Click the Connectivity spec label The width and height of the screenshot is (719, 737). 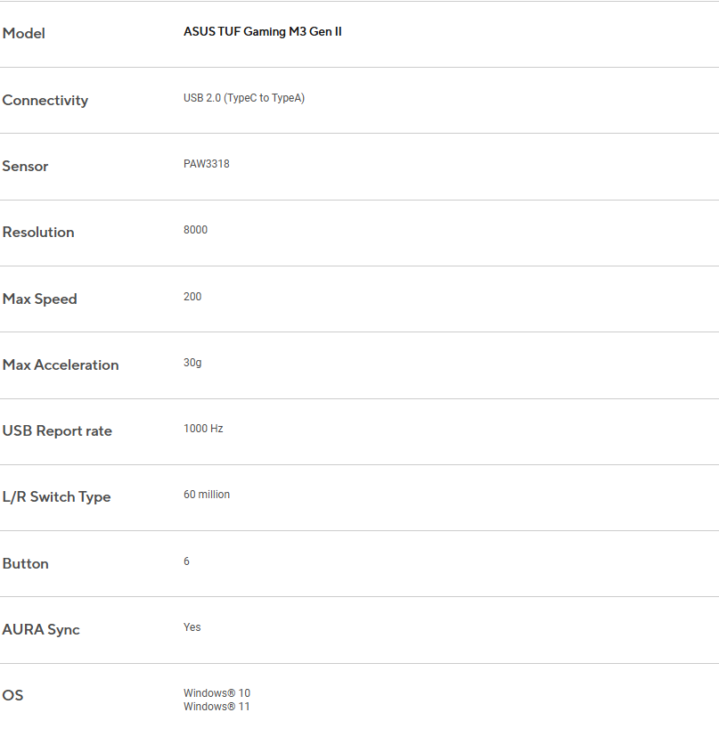[x=45, y=101]
